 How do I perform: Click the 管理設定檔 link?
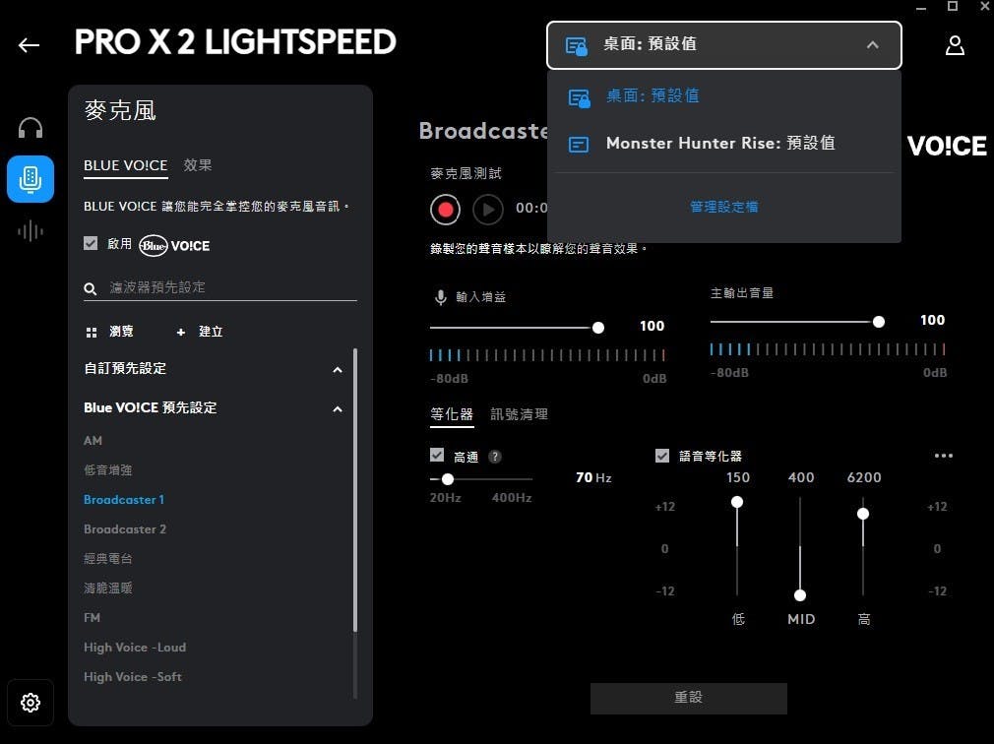(x=723, y=207)
